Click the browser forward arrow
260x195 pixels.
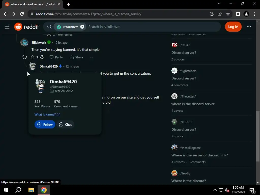coord(14,14)
